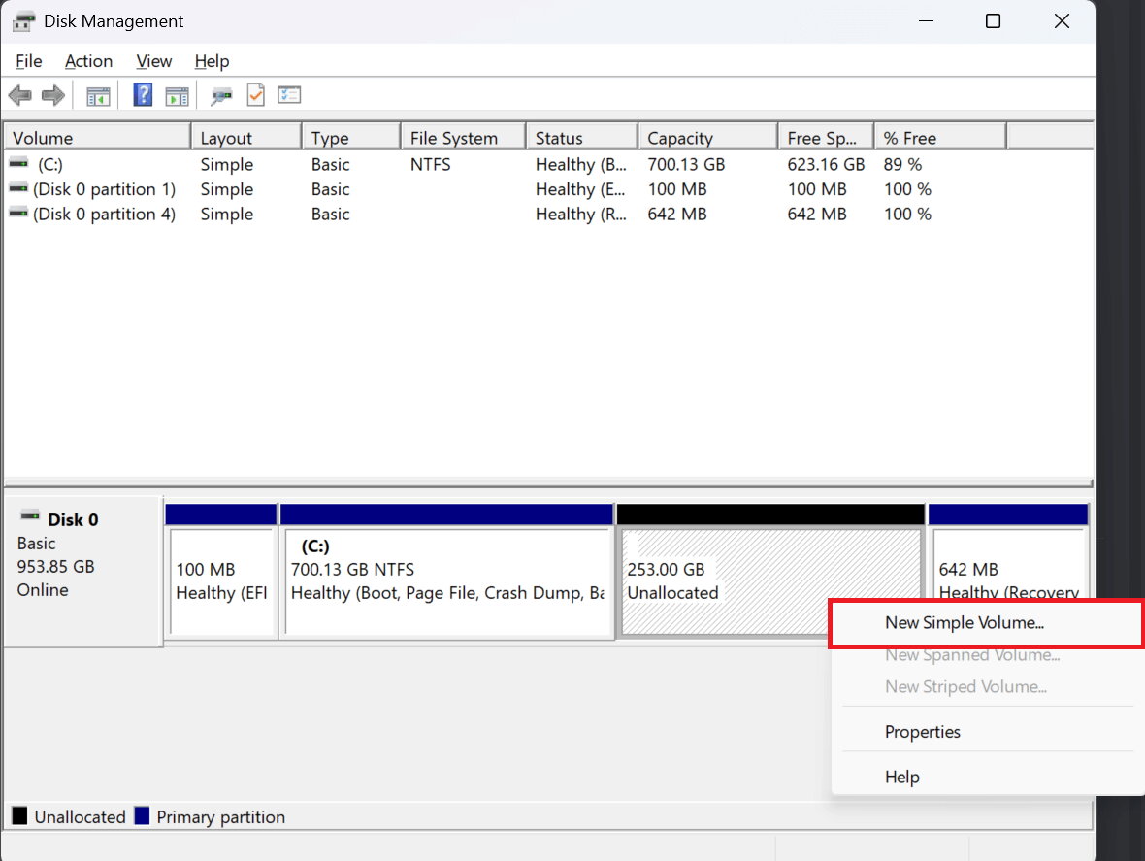The height and width of the screenshot is (861, 1145).
Task: Click drive icon of Disk 0 partition 4 row
Action: (x=19, y=213)
